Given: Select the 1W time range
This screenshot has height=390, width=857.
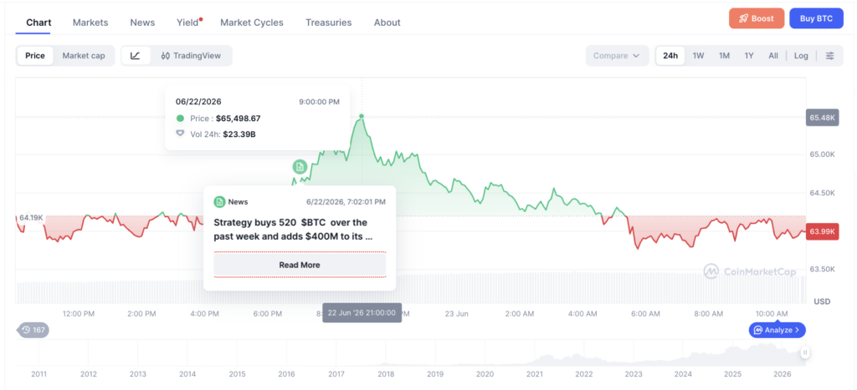Looking at the screenshot, I should pyautogui.click(x=698, y=56).
